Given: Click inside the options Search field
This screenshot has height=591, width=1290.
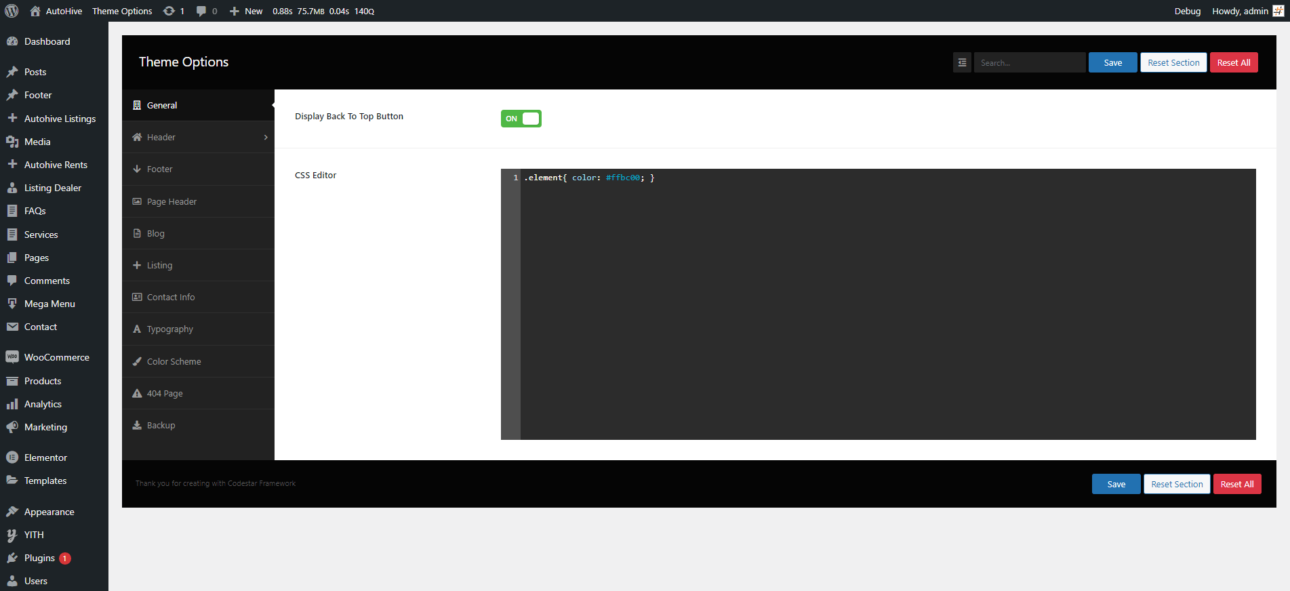Looking at the screenshot, I should [x=1029, y=62].
